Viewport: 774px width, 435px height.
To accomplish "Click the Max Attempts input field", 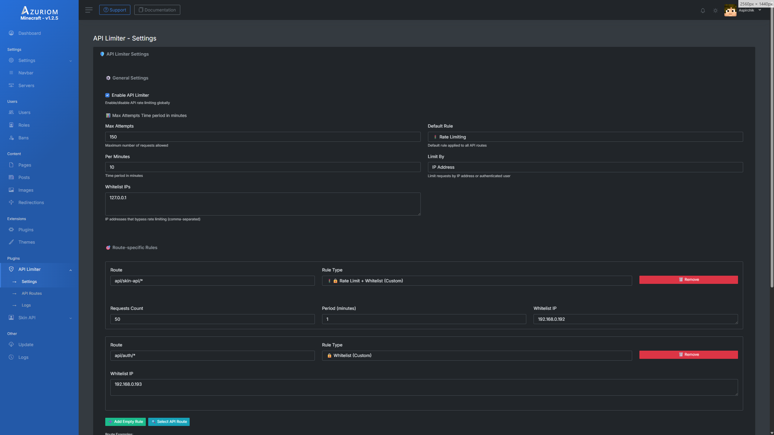I will (263, 137).
